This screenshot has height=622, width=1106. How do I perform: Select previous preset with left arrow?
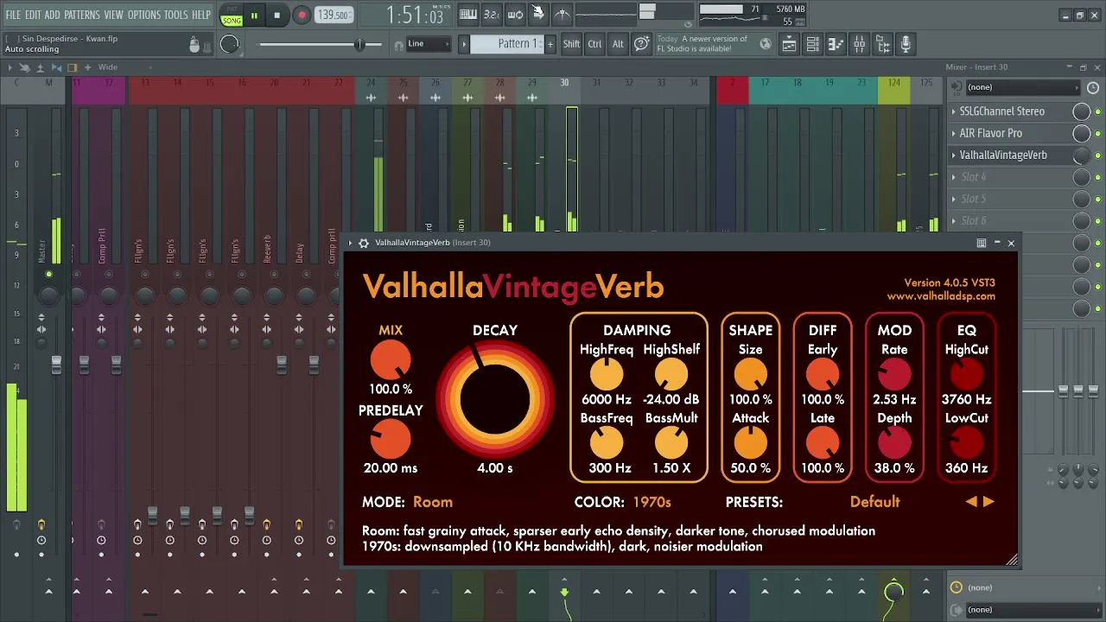(971, 502)
